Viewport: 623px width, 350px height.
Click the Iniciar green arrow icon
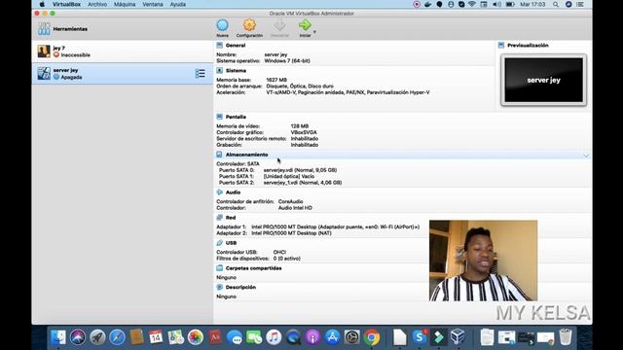(x=305, y=25)
